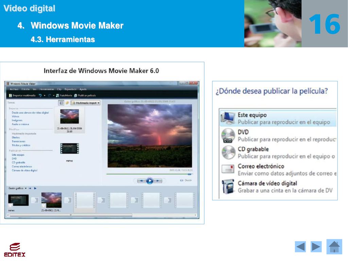Open the AutoMovie tool

(64, 95)
